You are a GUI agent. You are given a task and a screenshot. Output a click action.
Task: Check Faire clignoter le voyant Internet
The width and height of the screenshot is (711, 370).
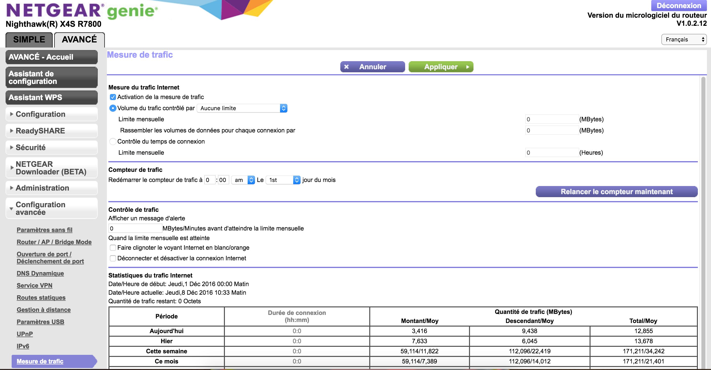(x=113, y=248)
